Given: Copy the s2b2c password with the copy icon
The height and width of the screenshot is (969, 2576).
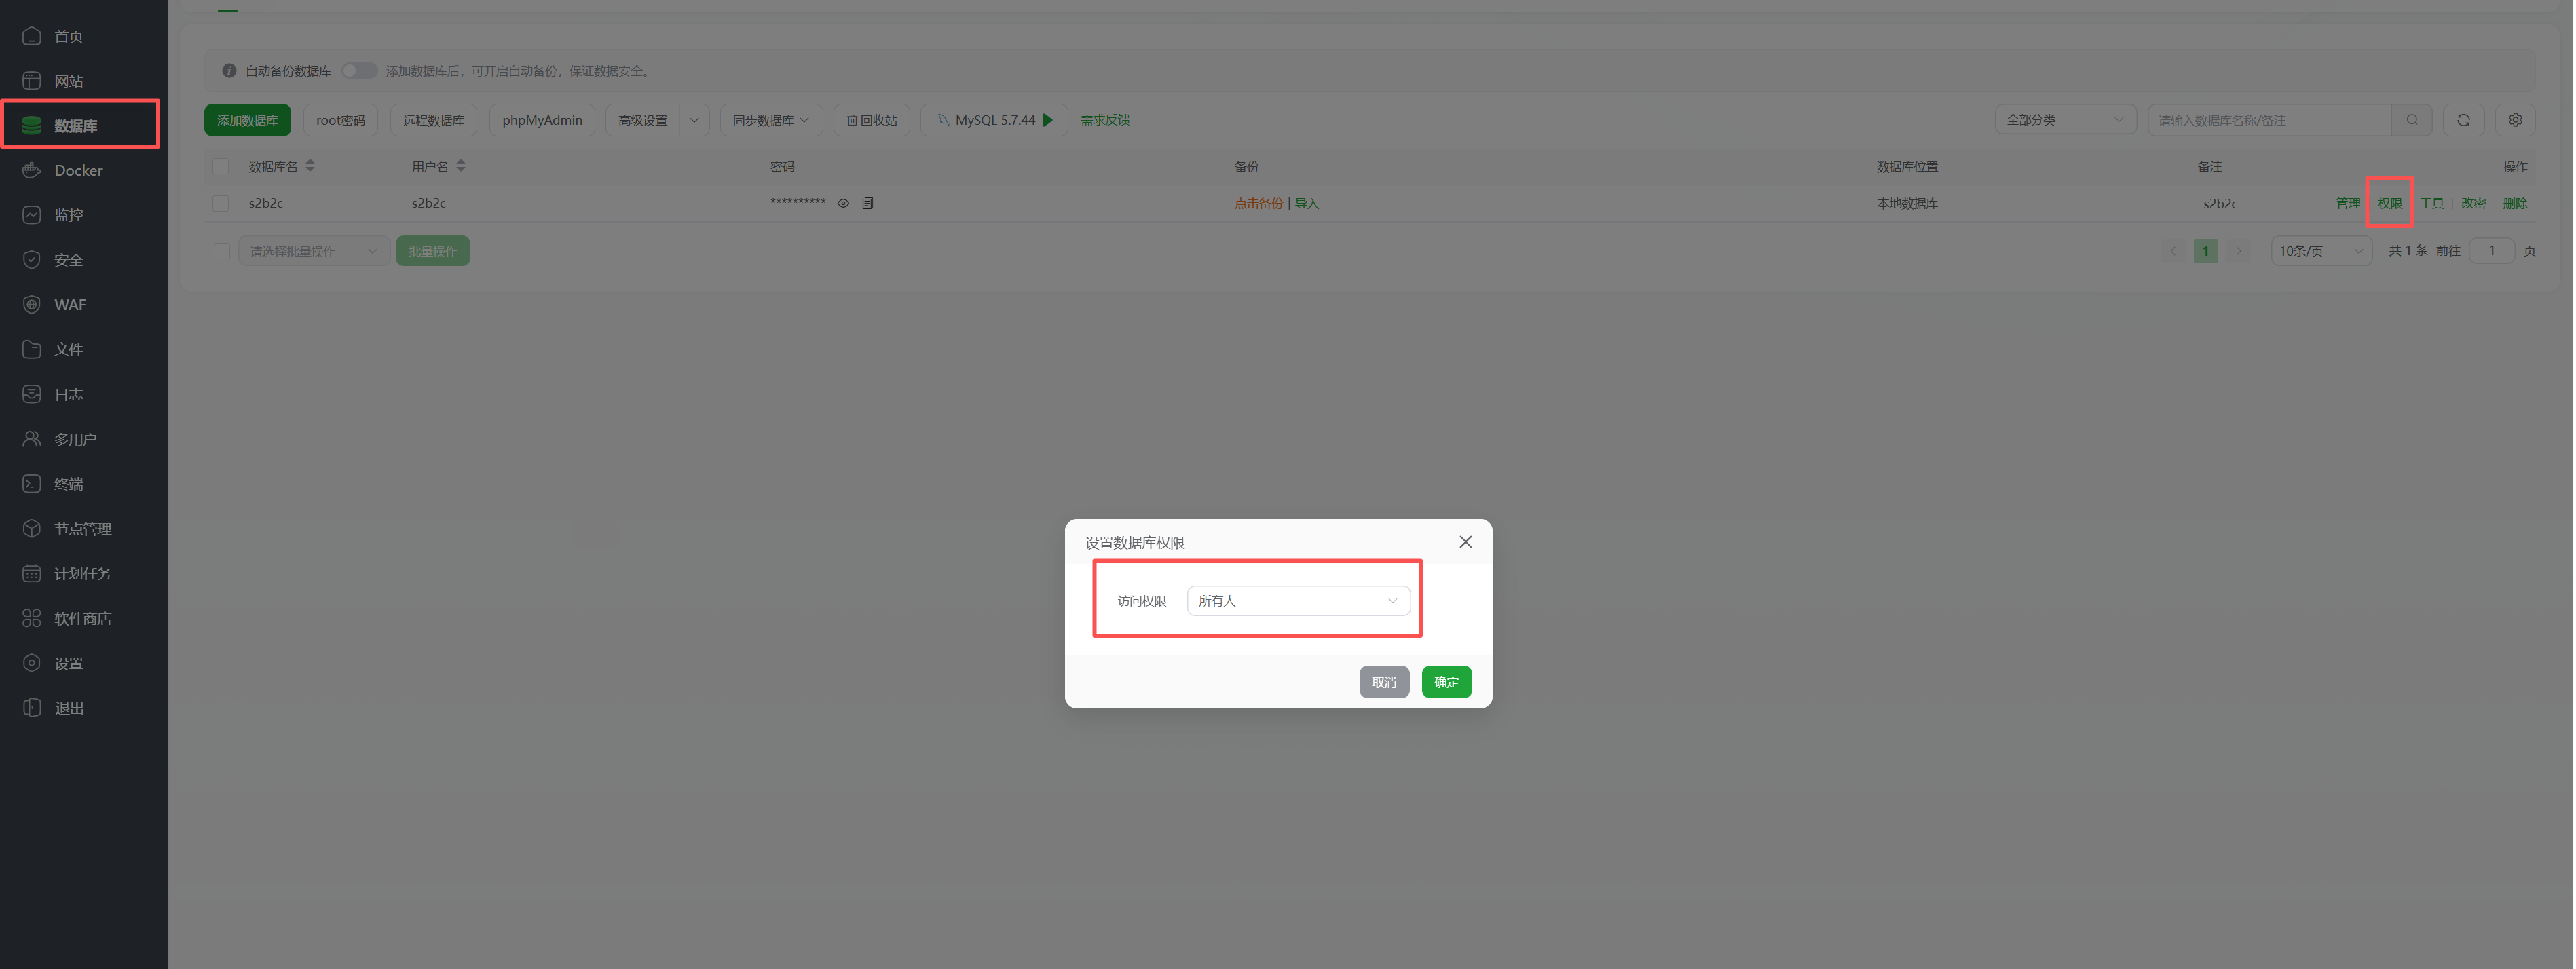Looking at the screenshot, I should point(868,203).
